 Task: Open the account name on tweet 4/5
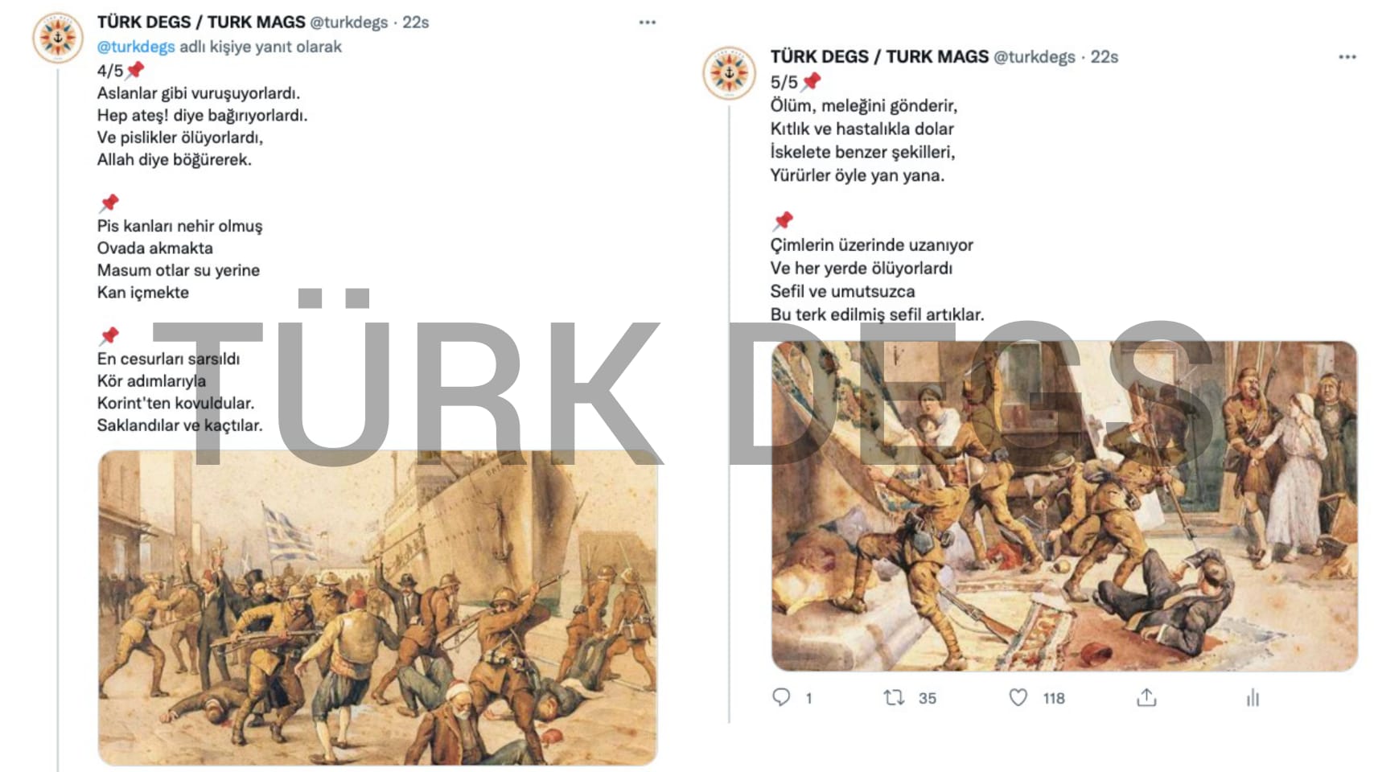point(201,22)
